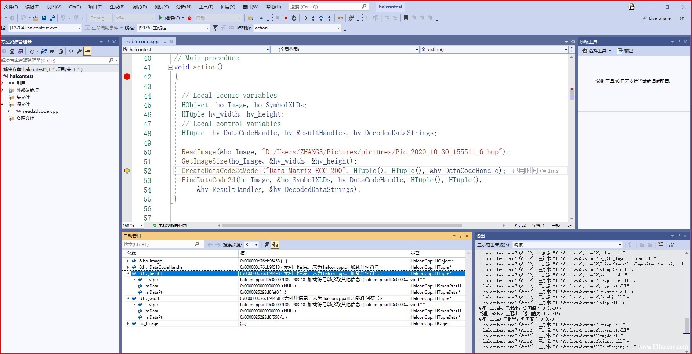Click 选择工具 in Diagnostic Tools
This screenshot has width=692, height=354.
click(x=597, y=51)
